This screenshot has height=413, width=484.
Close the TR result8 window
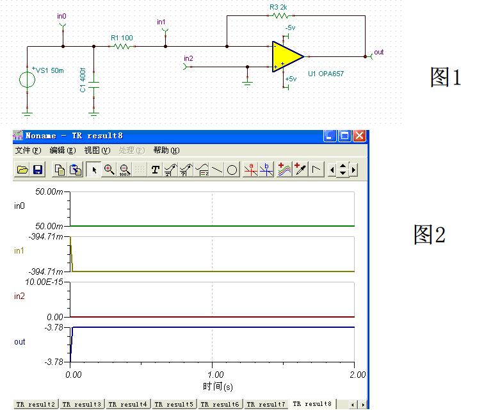[x=359, y=136]
